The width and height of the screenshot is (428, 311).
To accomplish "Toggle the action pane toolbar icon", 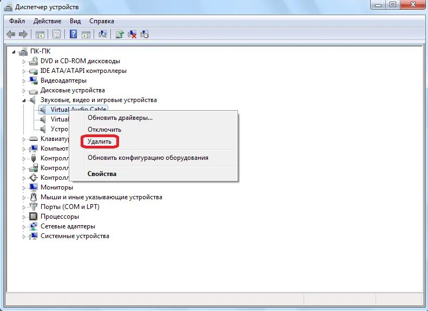I will point(86,35).
